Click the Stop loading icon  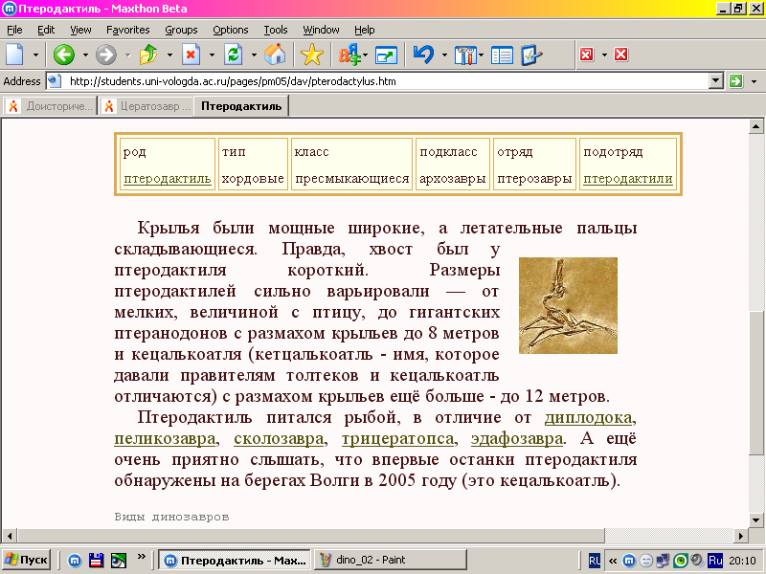coord(191,55)
